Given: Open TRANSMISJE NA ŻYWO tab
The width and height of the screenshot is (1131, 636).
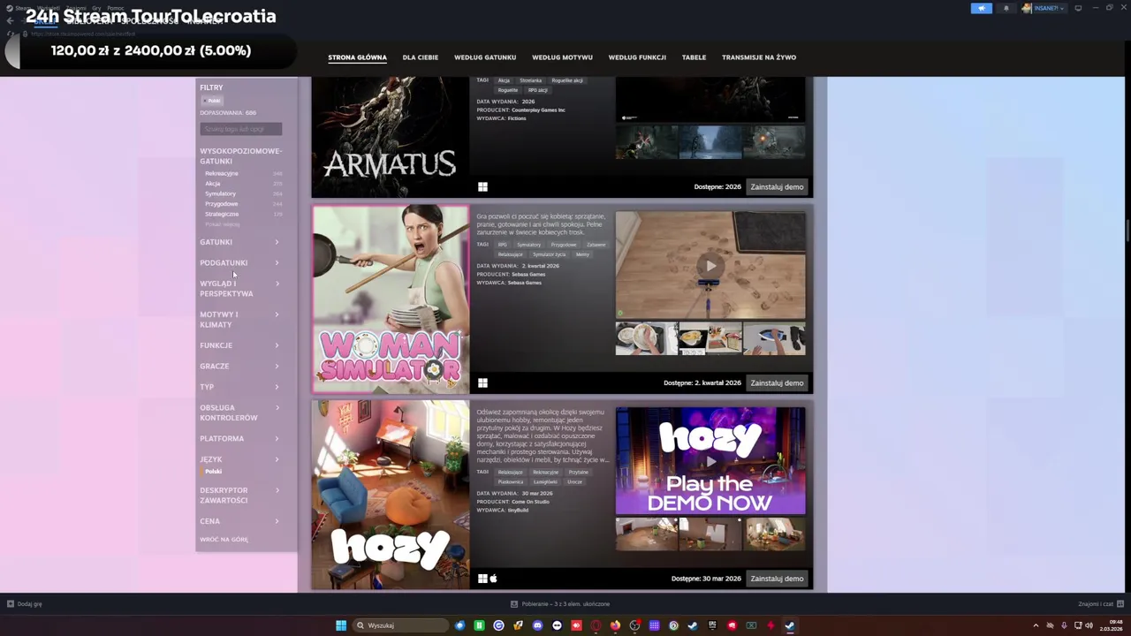Looking at the screenshot, I should pyautogui.click(x=759, y=57).
